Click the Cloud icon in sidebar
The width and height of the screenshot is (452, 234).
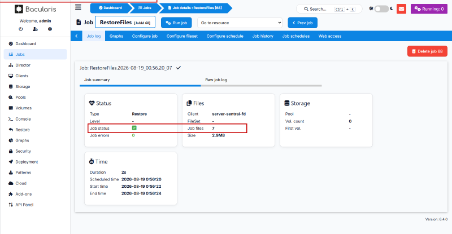pos(11,183)
